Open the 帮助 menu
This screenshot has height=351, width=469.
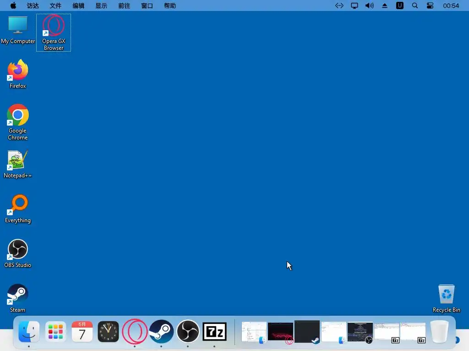click(x=170, y=5)
